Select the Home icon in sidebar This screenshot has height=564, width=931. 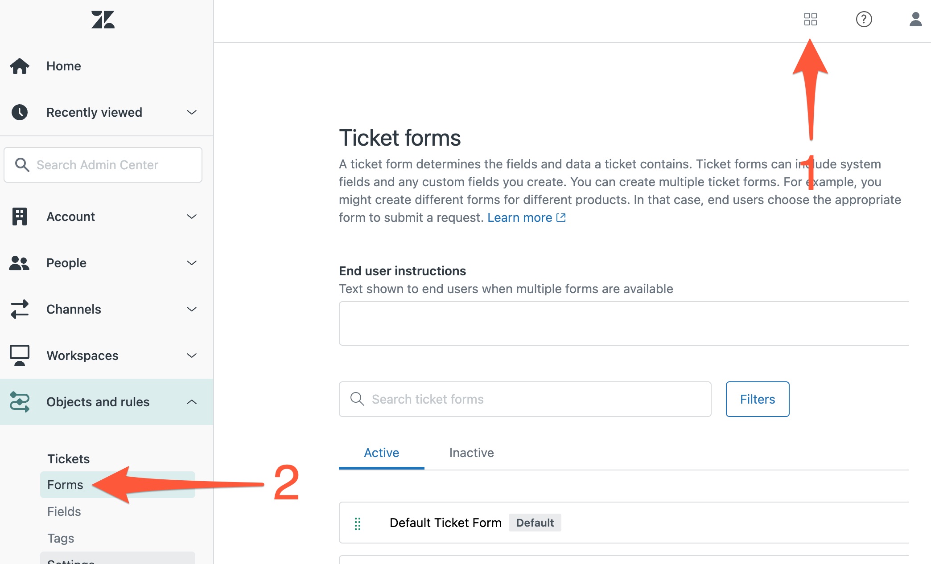tap(20, 65)
